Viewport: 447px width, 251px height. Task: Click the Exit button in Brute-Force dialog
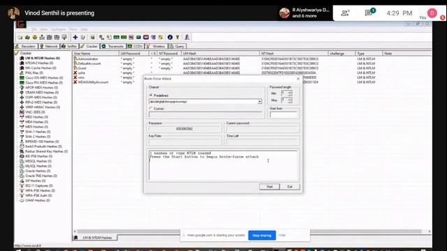coord(290,187)
